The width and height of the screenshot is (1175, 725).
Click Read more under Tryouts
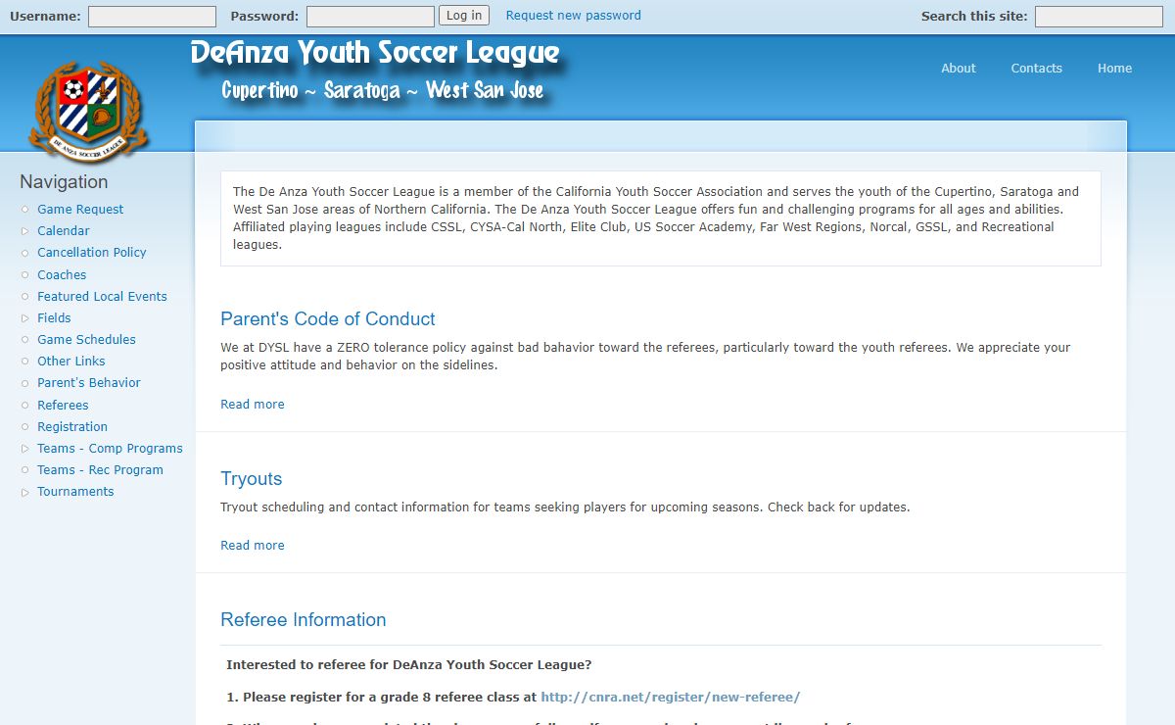253,546
